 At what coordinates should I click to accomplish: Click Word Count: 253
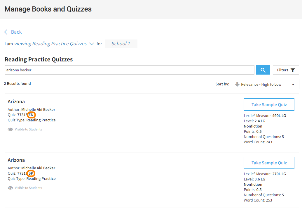(258, 200)
